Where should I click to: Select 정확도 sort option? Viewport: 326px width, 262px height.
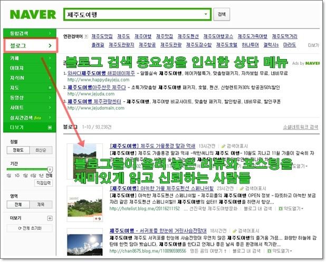(x=18, y=150)
